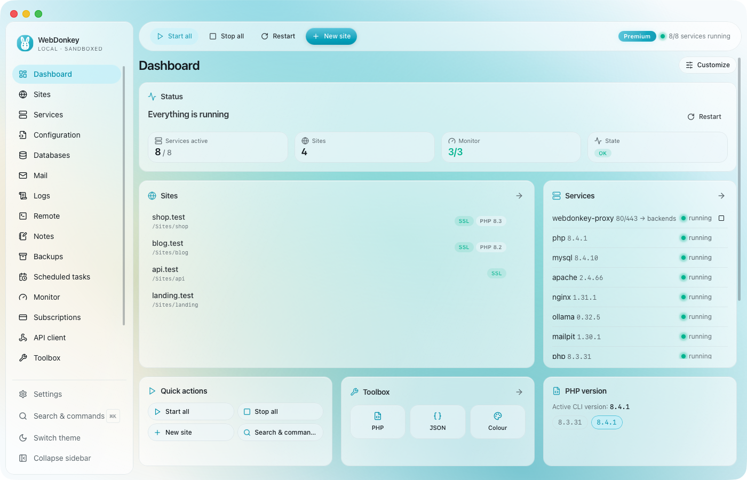Open the api.test site row

coord(329,274)
